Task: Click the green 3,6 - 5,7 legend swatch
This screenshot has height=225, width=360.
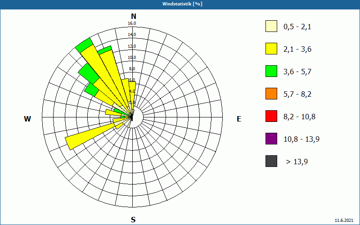Action: coord(271,71)
